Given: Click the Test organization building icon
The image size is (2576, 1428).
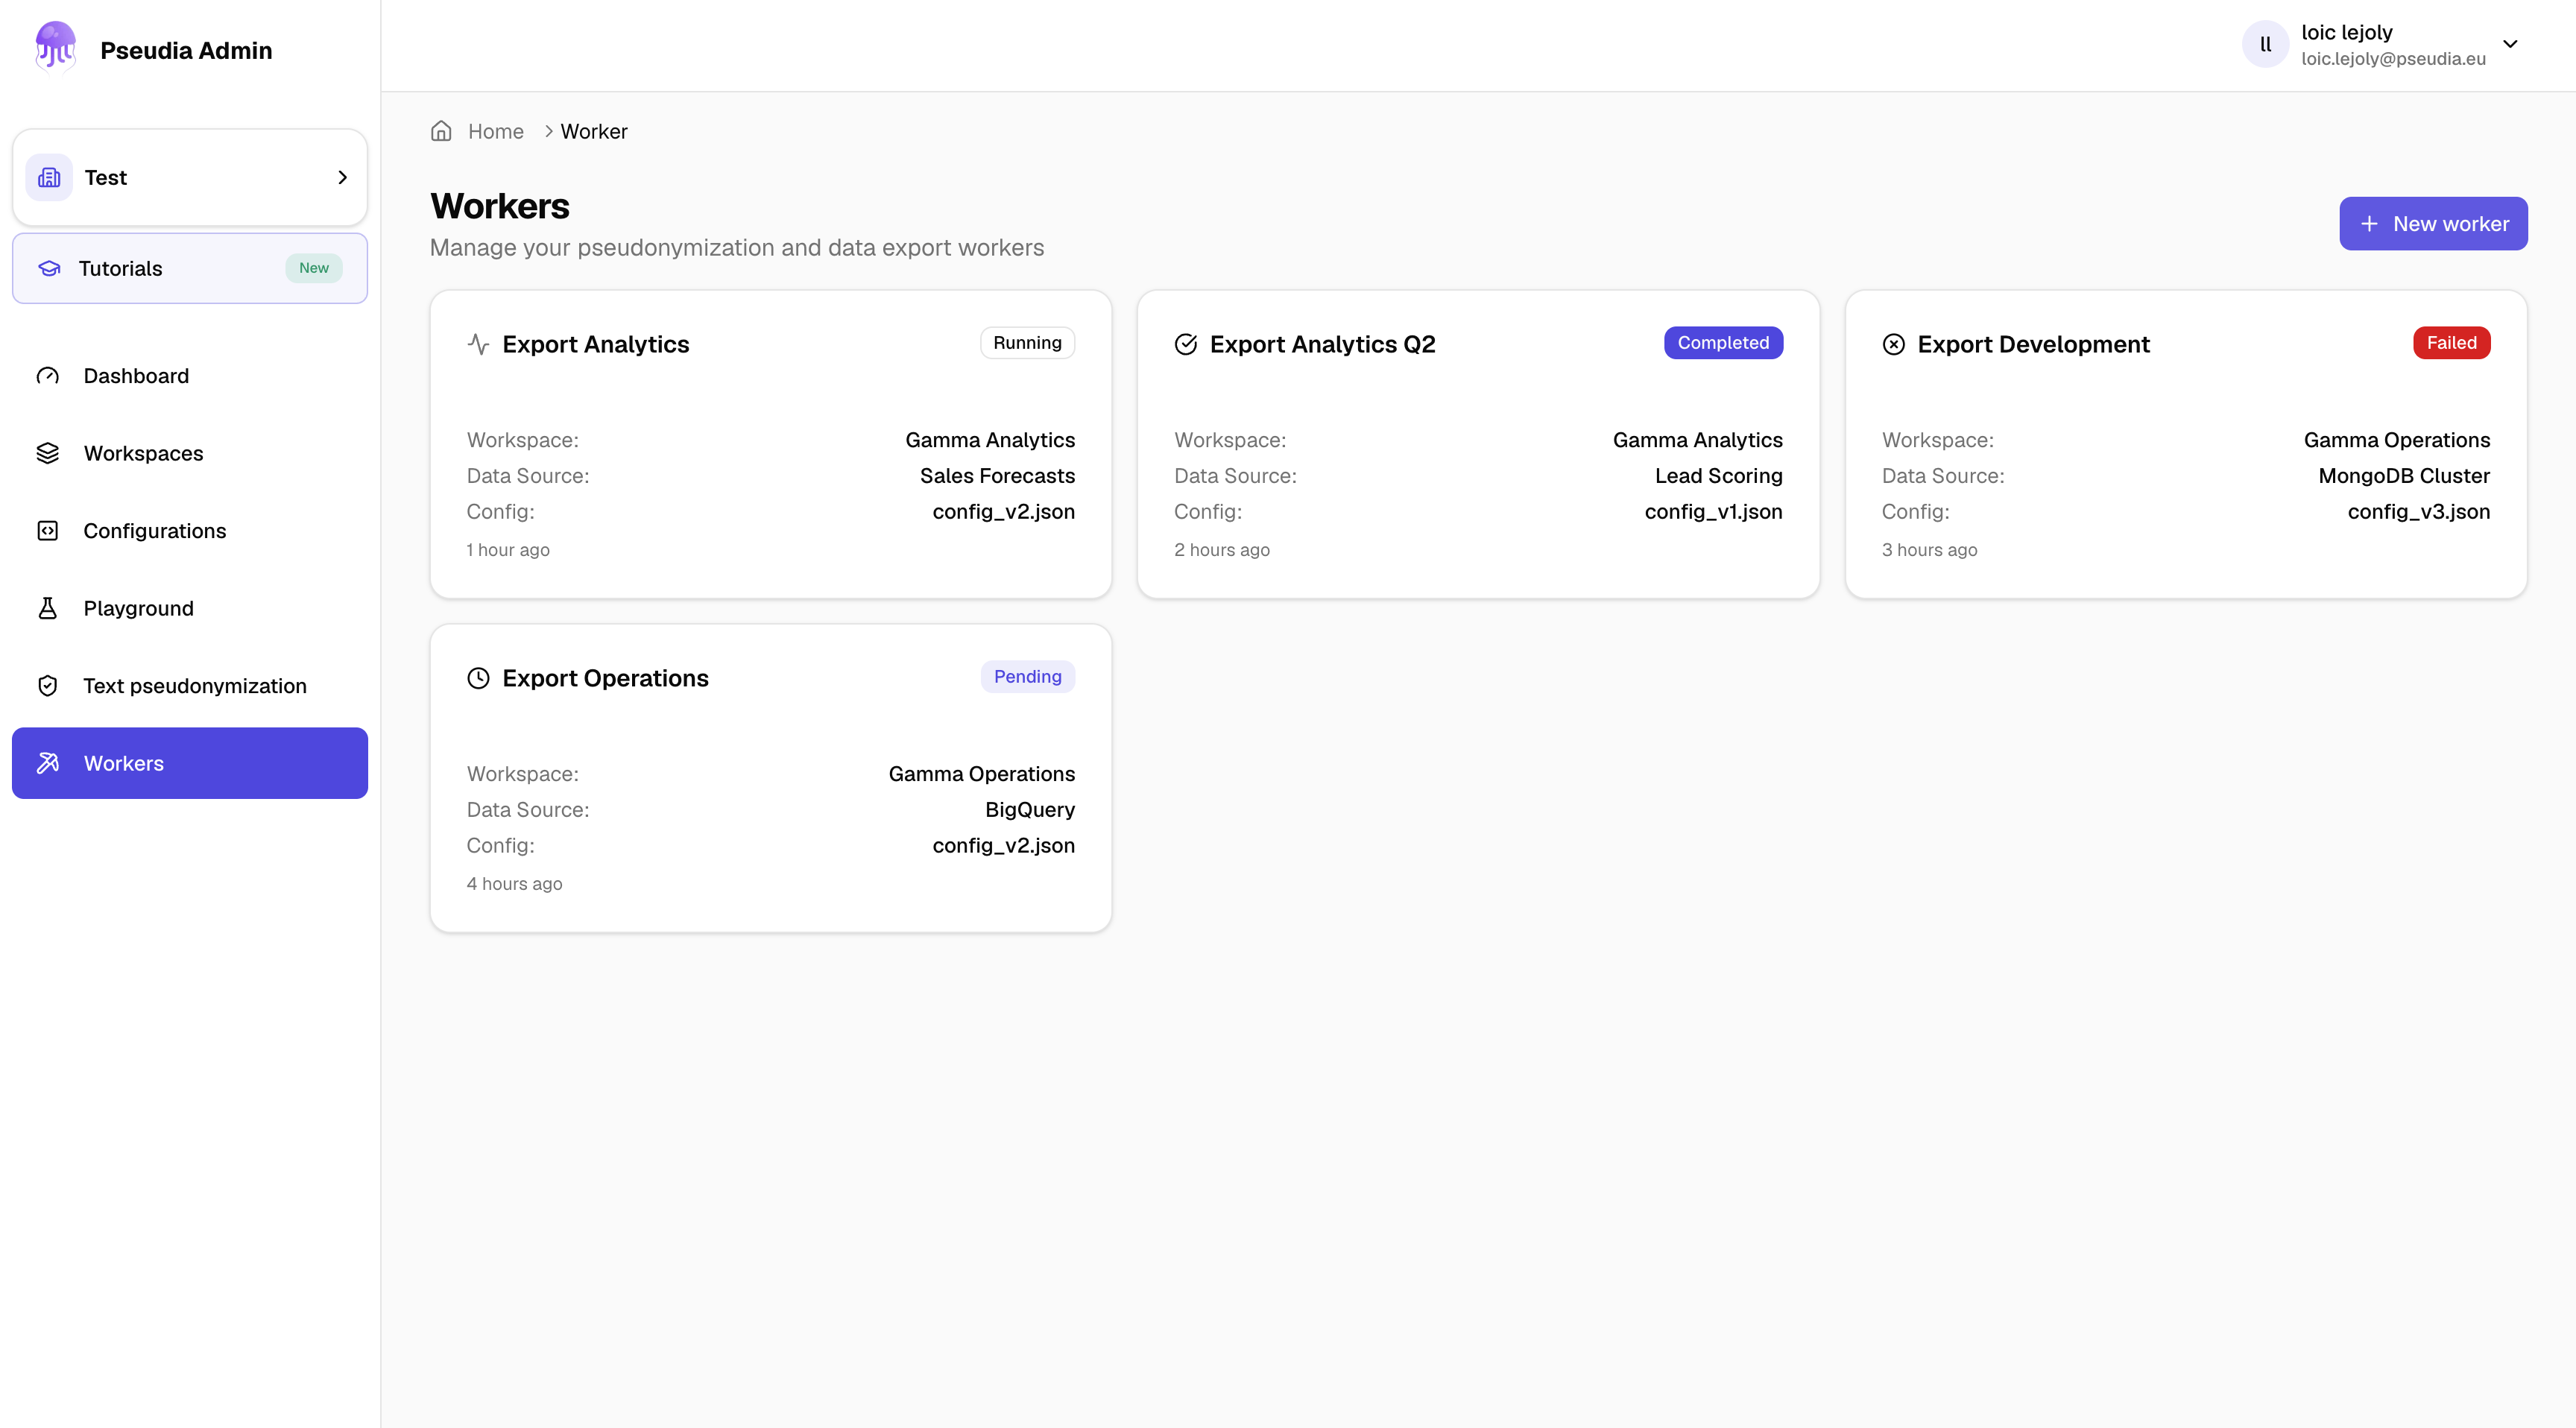Looking at the screenshot, I should [49, 177].
